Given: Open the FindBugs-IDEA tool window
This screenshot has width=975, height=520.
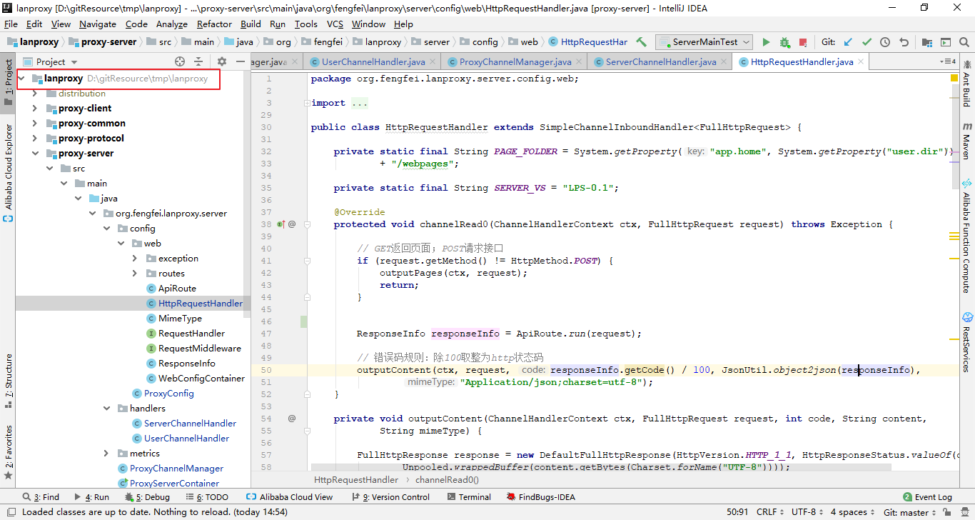Looking at the screenshot, I should tap(540, 497).
